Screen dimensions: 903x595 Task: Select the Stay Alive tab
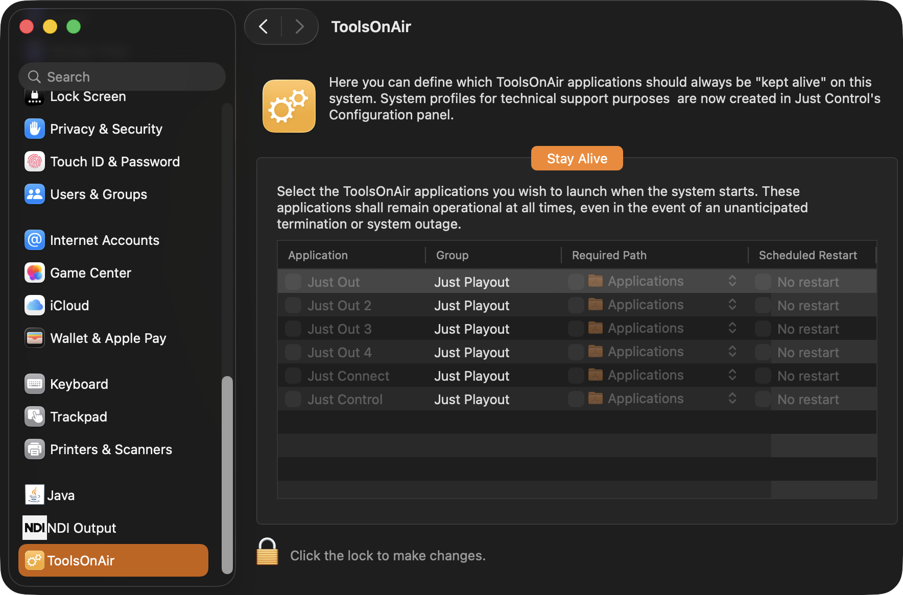tap(577, 158)
